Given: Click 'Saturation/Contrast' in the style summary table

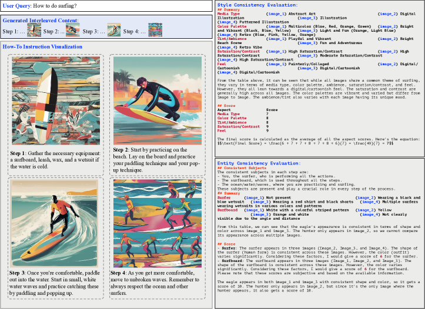Looking at the screenshot, I should pyautogui.click(x=239, y=52).
